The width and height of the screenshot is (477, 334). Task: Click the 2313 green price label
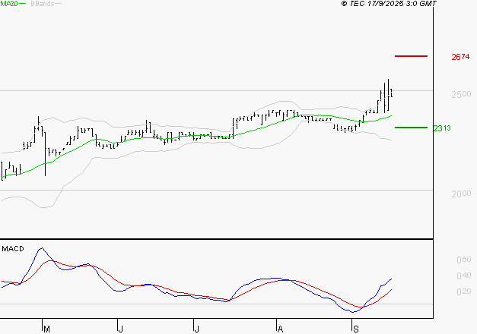[x=442, y=128]
